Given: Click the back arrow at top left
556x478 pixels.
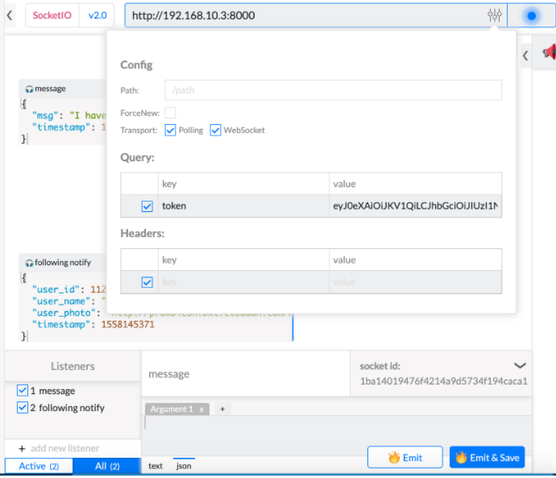Looking at the screenshot, I should (10, 15).
